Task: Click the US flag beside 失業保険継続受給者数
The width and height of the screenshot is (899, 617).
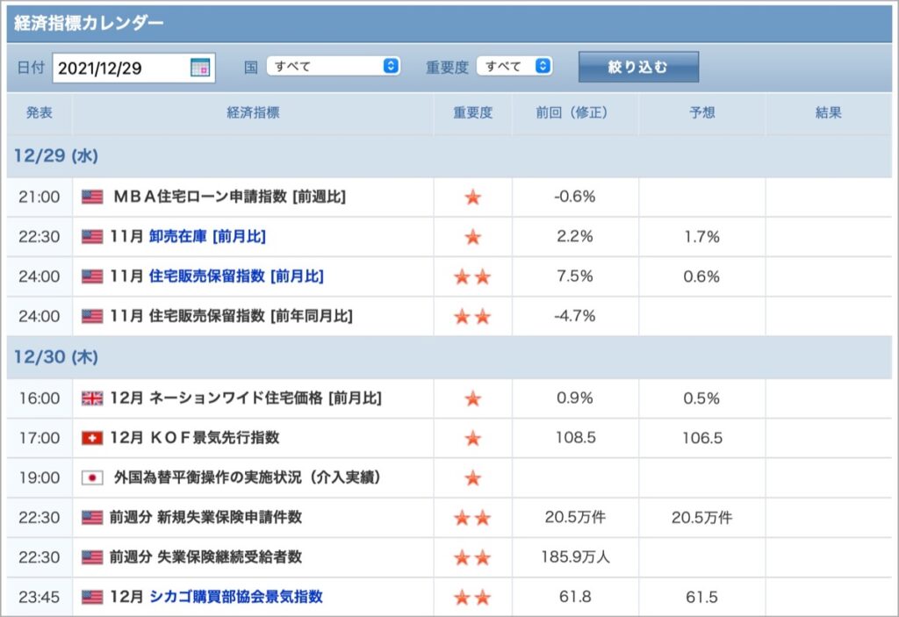Action: coord(91,557)
